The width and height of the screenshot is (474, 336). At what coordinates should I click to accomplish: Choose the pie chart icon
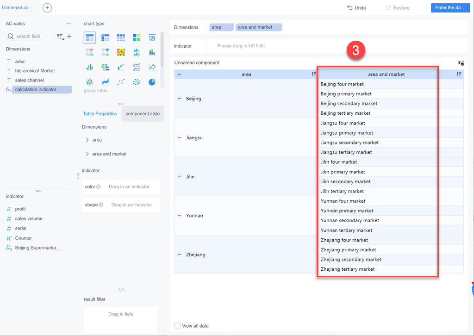click(152, 82)
